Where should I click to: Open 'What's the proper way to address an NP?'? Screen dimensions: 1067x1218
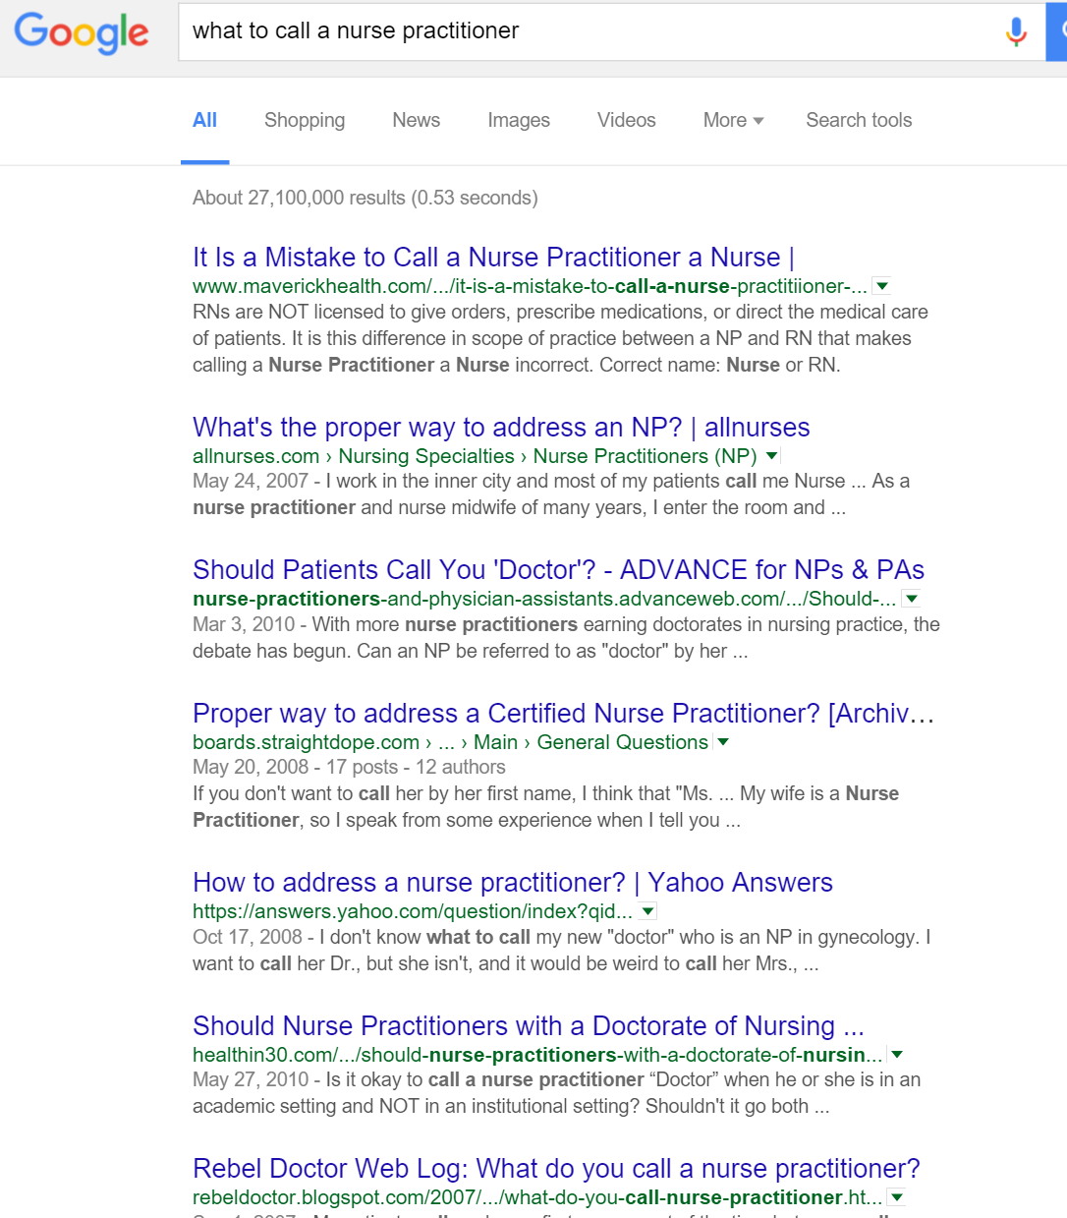coord(501,428)
